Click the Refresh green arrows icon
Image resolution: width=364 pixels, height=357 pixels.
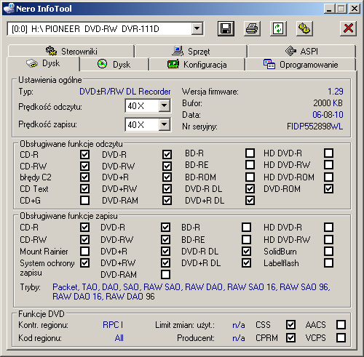point(278,28)
